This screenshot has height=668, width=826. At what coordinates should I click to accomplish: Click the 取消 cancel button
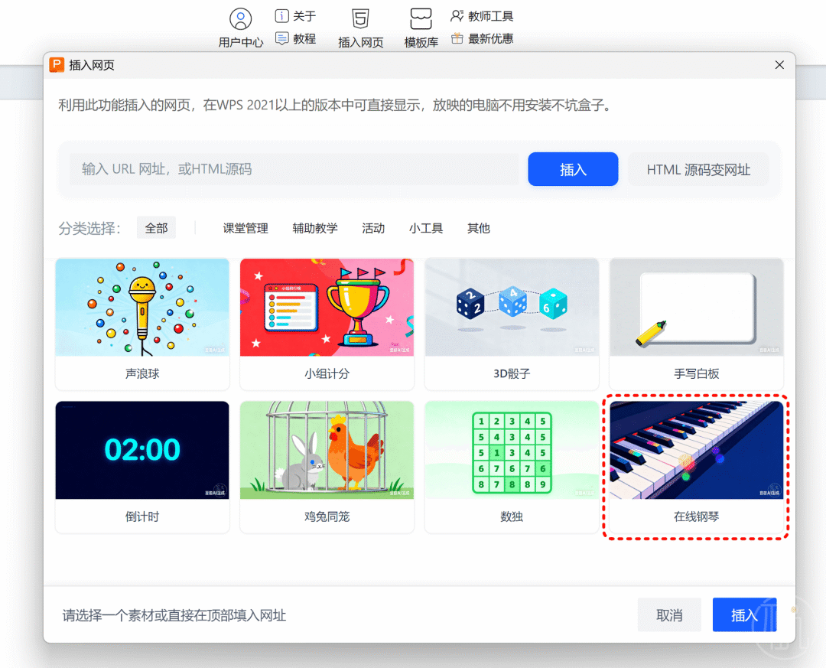669,614
